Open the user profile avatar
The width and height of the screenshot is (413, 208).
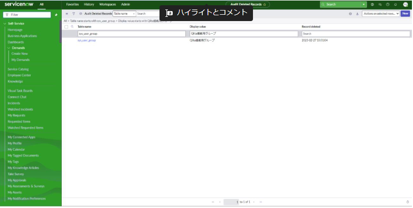coord(406,4)
